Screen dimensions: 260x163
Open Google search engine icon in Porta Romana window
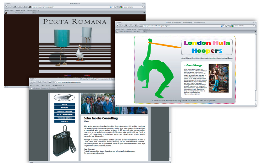pyautogui.click(x=121, y=7)
